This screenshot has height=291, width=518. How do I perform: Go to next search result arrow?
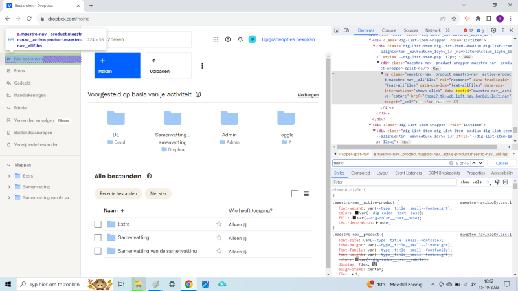pos(480,163)
